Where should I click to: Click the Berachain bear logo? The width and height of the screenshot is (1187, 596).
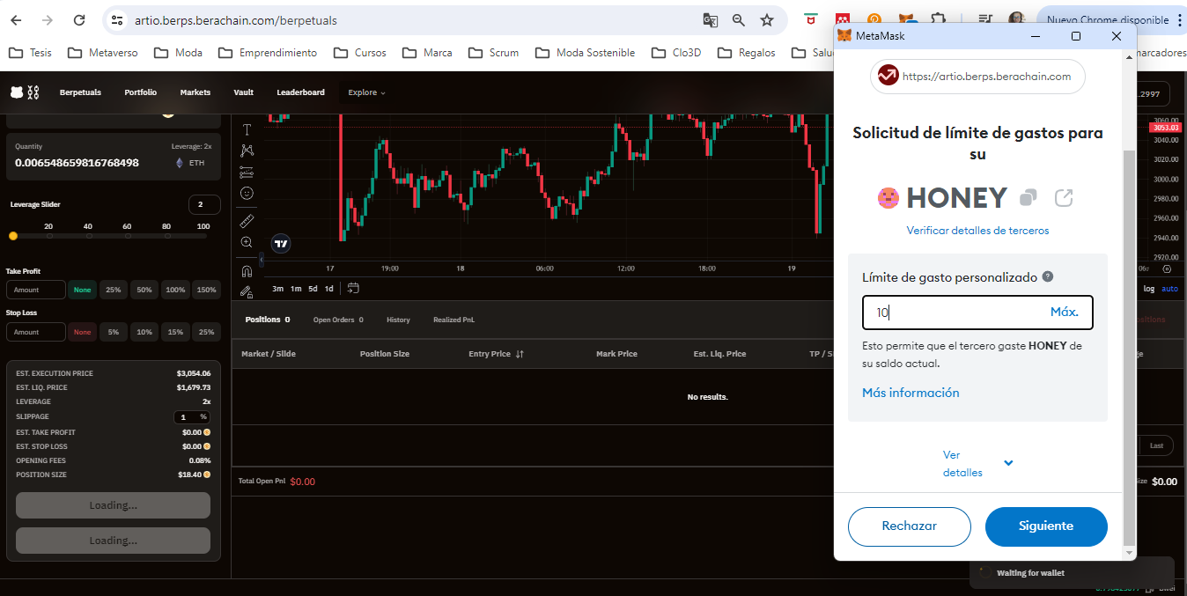pyautogui.click(x=17, y=92)
